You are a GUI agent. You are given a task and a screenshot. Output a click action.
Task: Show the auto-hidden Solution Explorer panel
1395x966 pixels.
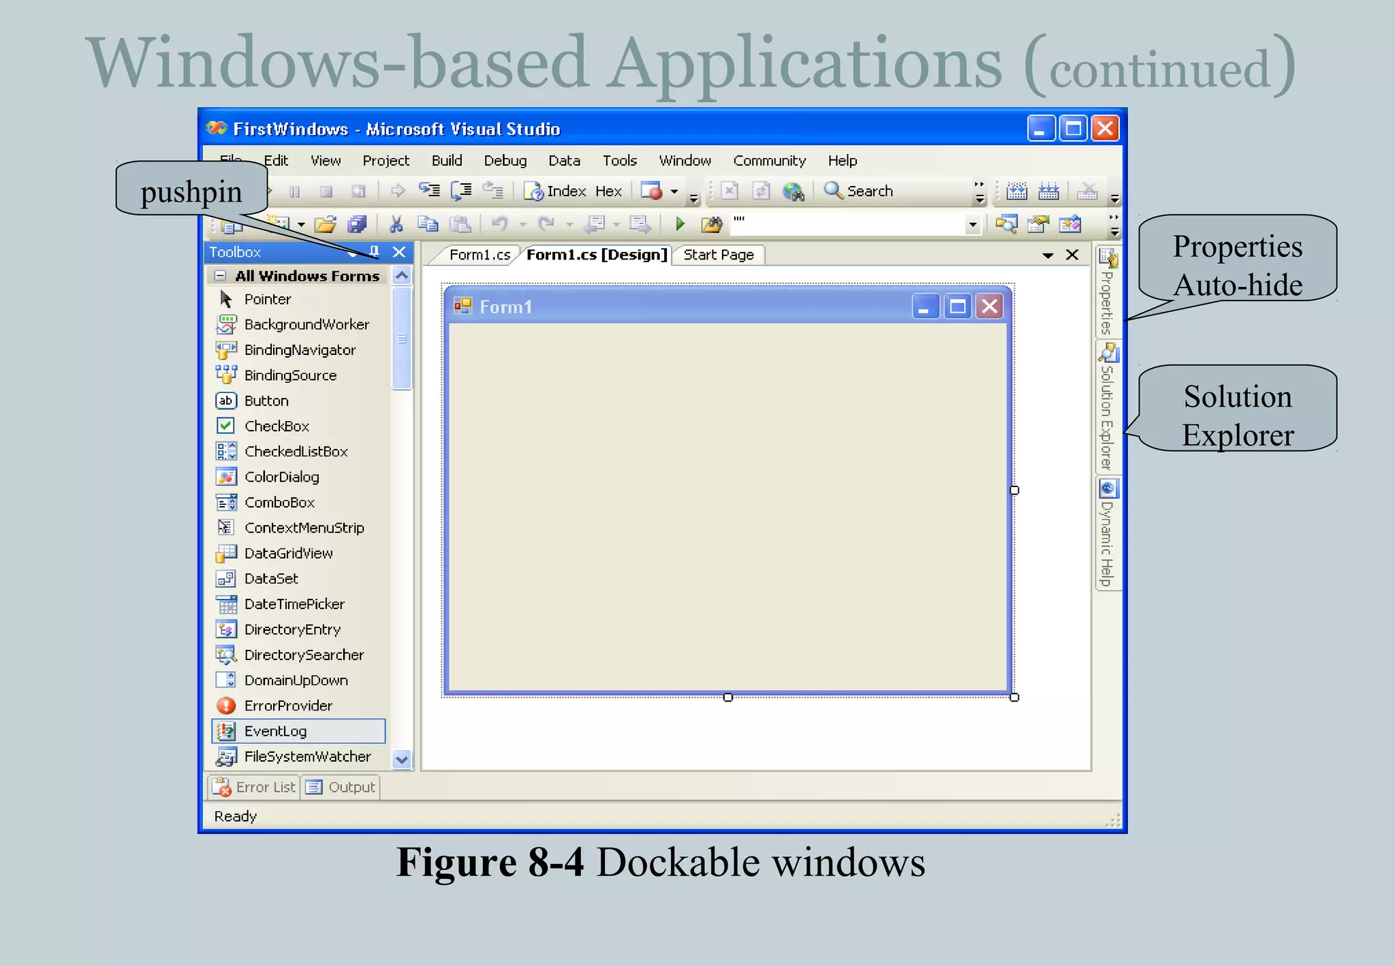1108,407
